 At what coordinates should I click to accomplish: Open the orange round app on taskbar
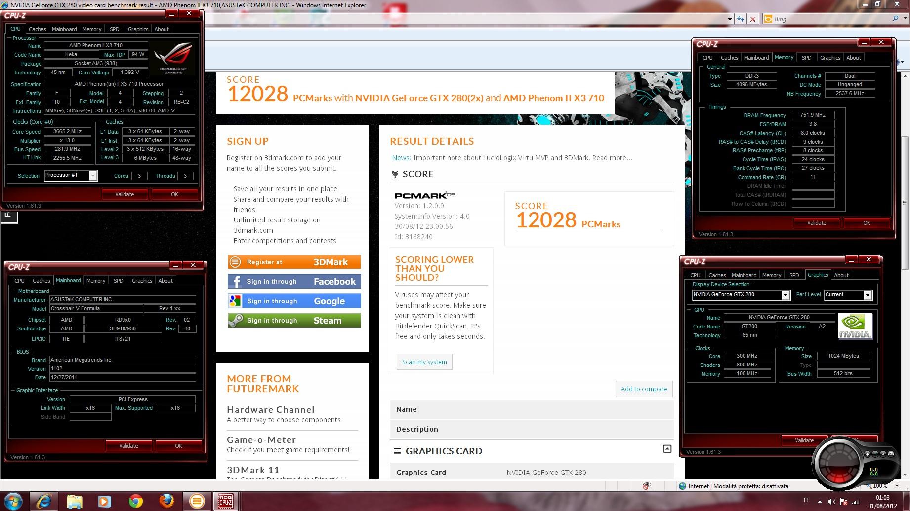(x=197, y=502)
